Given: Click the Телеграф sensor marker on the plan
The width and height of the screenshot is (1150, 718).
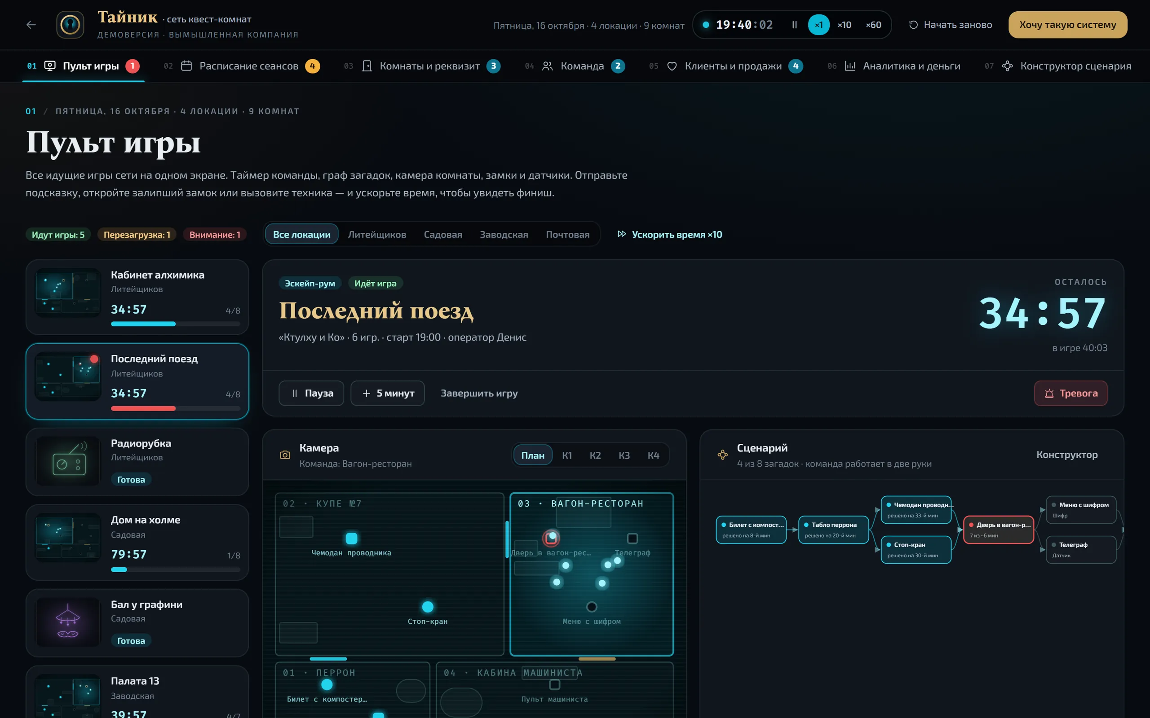Looking at the screenshot, I should [632, 538].
